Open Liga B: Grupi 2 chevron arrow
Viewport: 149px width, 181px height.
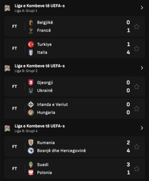(142, 68)
